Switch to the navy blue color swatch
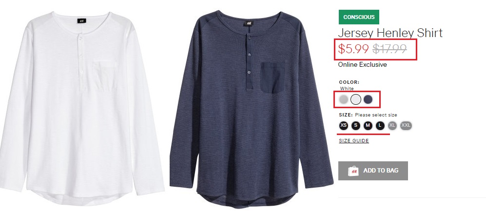This screenshot has height=213, width=486. point(368,99)
